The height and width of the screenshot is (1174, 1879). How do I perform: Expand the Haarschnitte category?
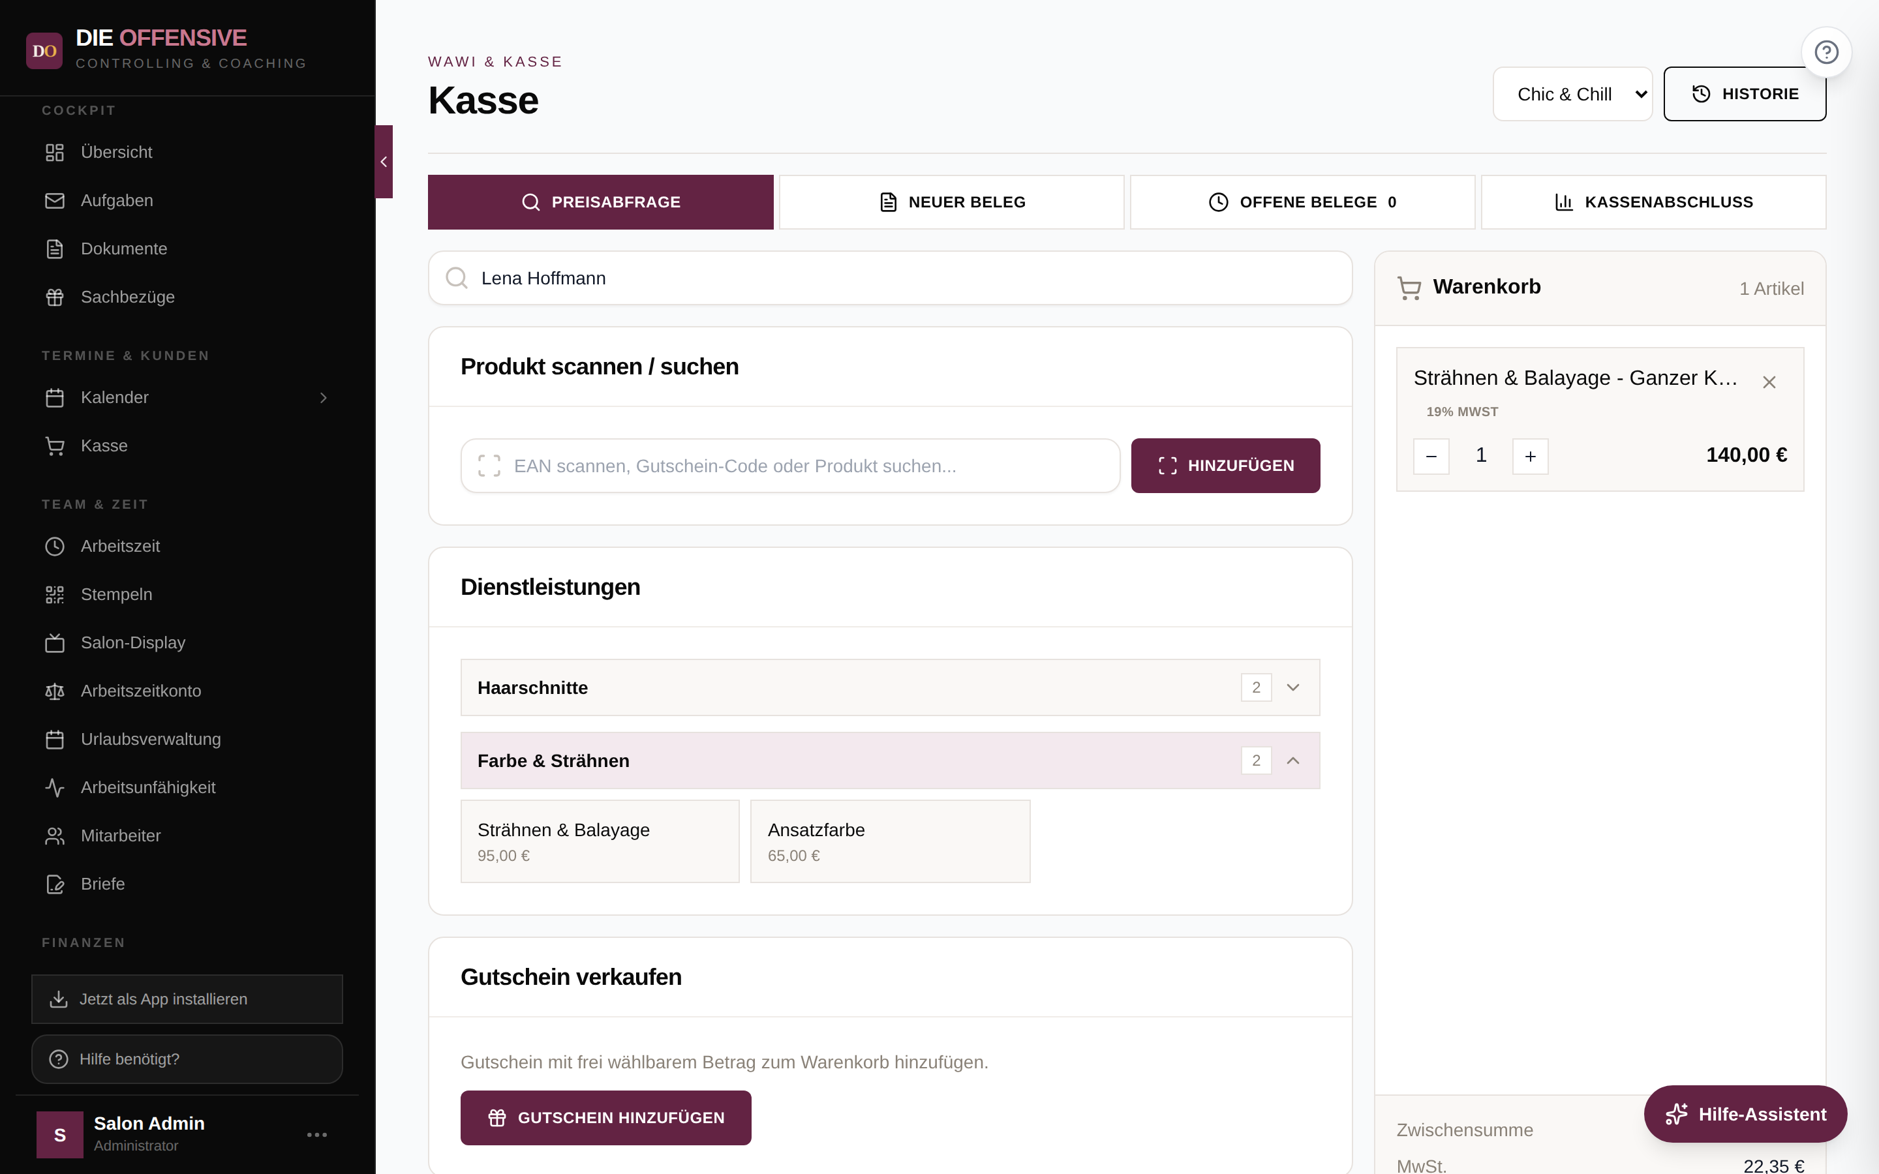click(890, 687)
